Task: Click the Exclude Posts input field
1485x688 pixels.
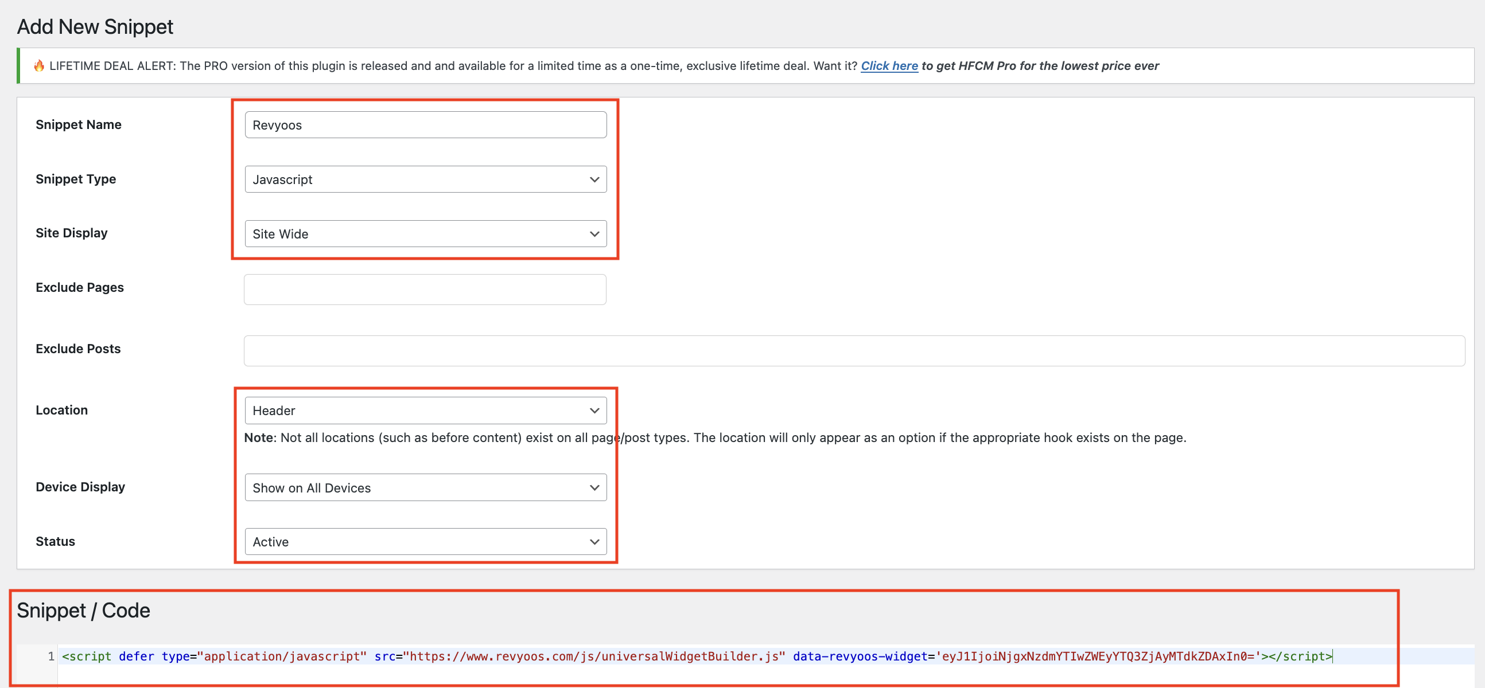Action: (x=854, y=350)
